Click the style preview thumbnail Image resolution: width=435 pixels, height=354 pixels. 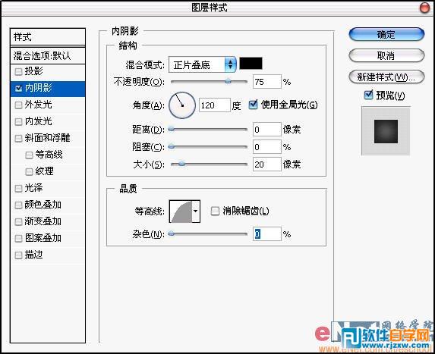tap(386, 131)
